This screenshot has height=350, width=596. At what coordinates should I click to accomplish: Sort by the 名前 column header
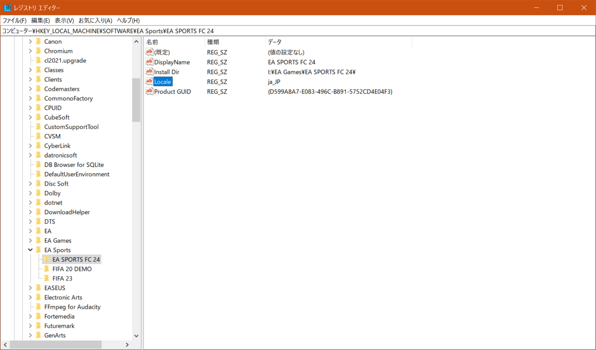point(174,42)
